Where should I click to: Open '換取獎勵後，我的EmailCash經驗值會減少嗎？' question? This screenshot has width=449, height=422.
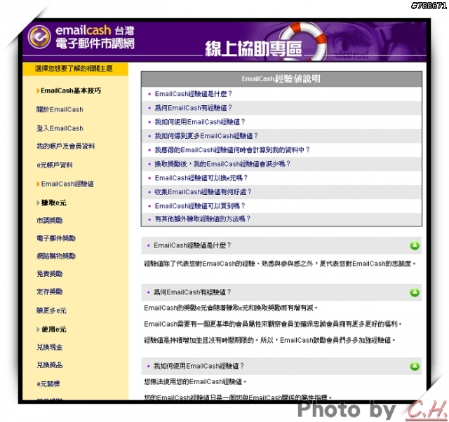tap(222, 164)
